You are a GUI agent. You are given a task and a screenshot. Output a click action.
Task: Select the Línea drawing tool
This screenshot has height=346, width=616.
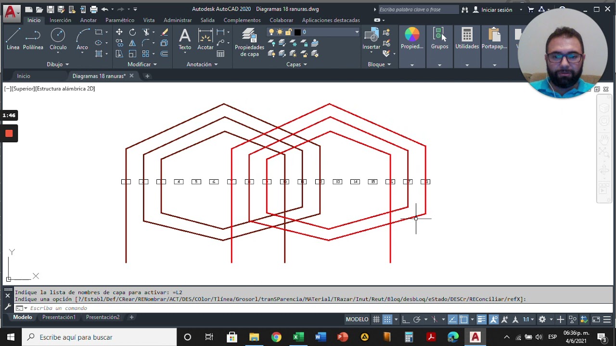click(13, 39)
